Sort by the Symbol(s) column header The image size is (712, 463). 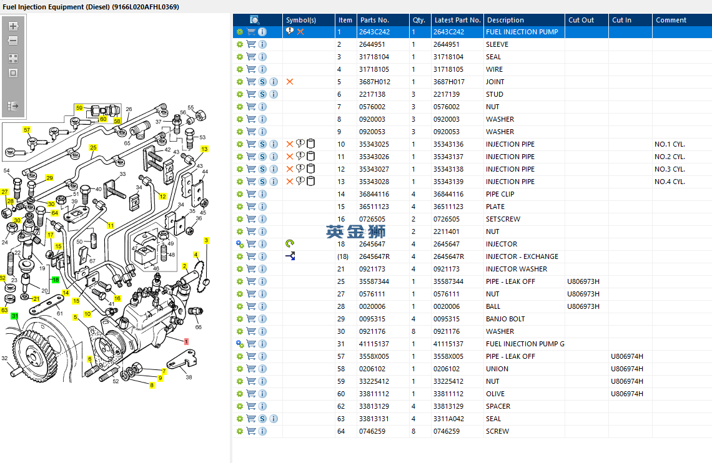(309, 20)
